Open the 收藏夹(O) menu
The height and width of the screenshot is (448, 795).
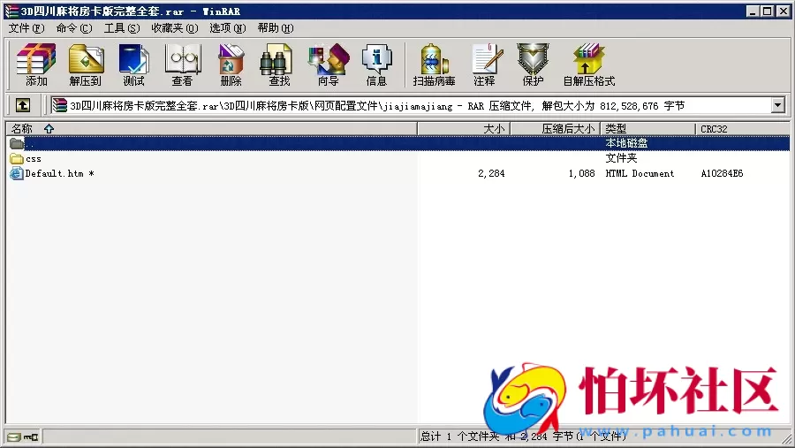coord(174,28)
